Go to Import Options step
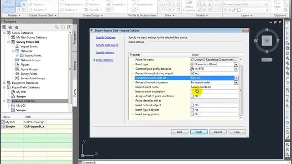Image resolution: width=292 pixels, height=164 pixels. 104,60
